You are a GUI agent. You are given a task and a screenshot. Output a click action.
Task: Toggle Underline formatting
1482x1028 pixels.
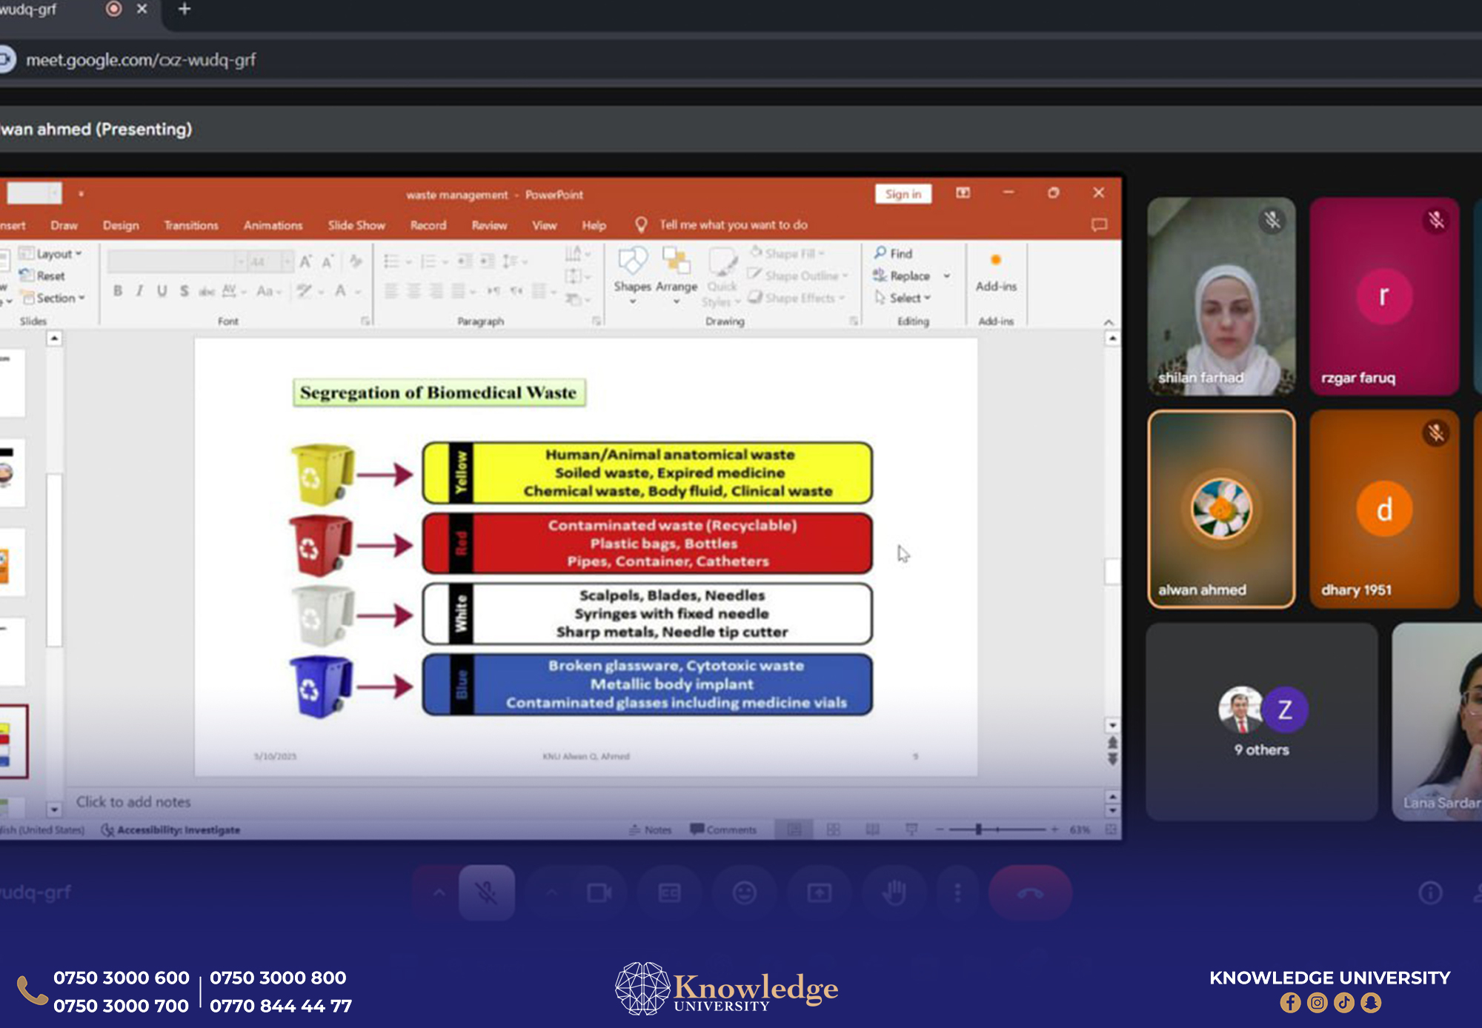tap(162, 291)
